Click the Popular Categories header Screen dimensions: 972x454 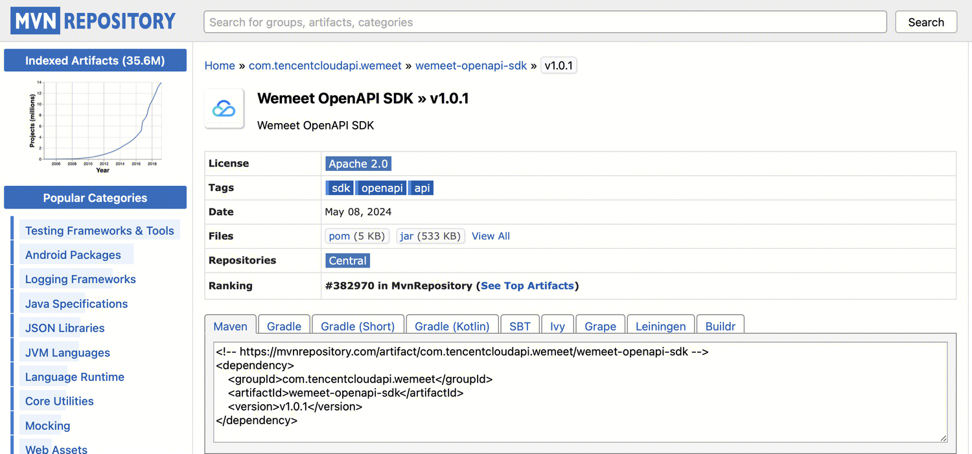pos(95,198)
